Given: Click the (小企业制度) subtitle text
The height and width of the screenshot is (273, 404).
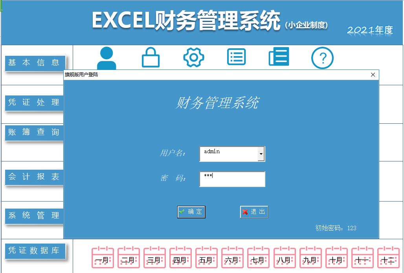Looking at the screenshot, I should click(x=307, y=25).
